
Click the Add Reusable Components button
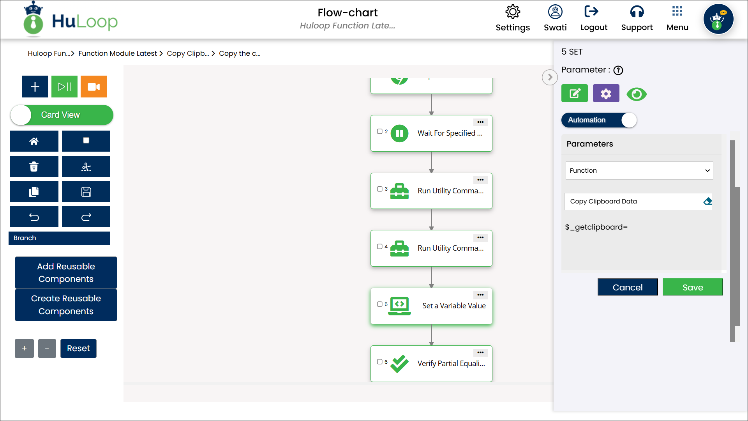pos(66,272)
